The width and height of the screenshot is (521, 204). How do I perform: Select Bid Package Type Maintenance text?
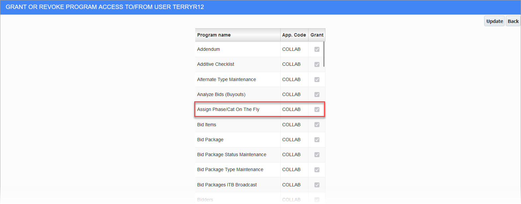[230, 169]
